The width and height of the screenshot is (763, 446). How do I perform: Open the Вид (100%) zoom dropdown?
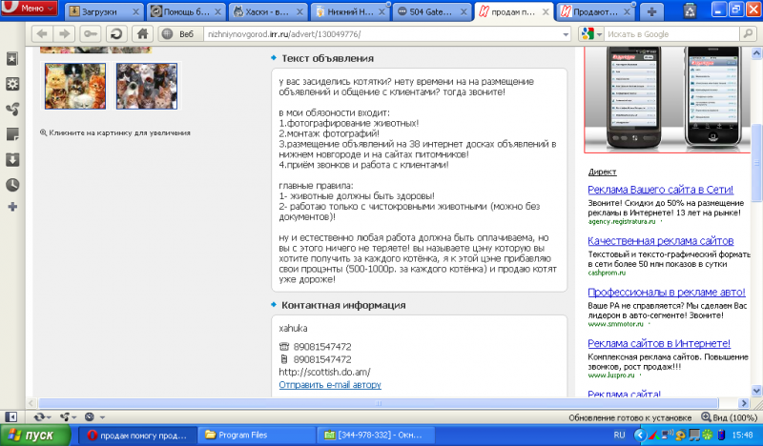coord(729,416)
